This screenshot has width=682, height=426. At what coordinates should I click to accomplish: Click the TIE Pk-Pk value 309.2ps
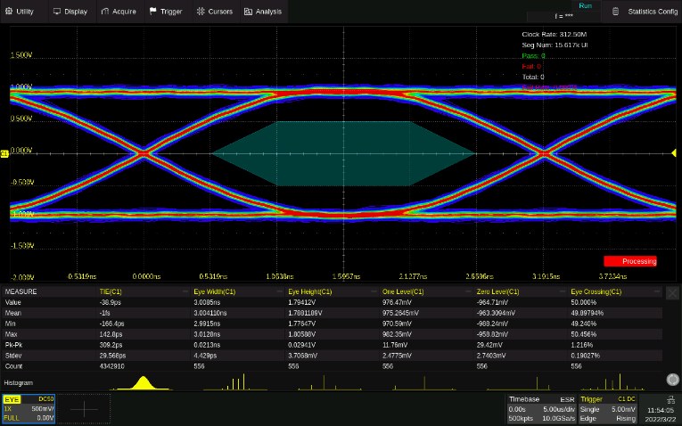coord(111,345)
